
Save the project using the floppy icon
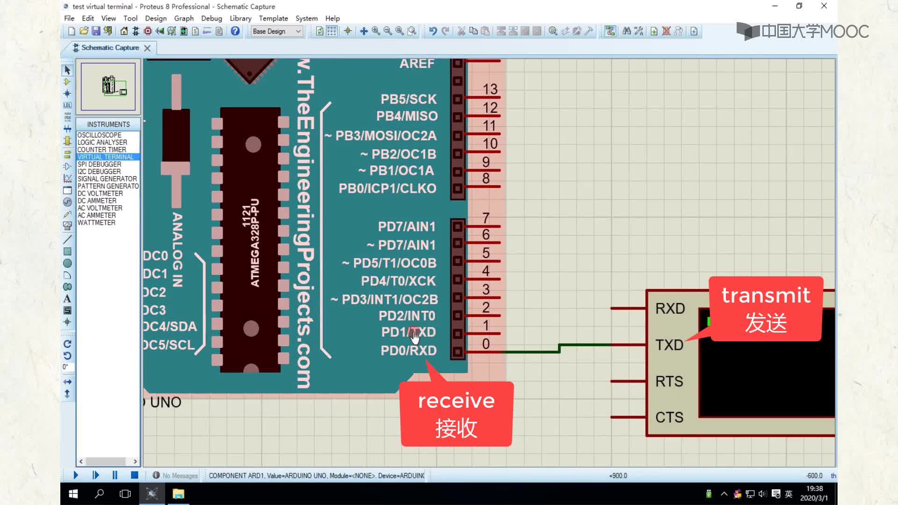coord(96,31)
